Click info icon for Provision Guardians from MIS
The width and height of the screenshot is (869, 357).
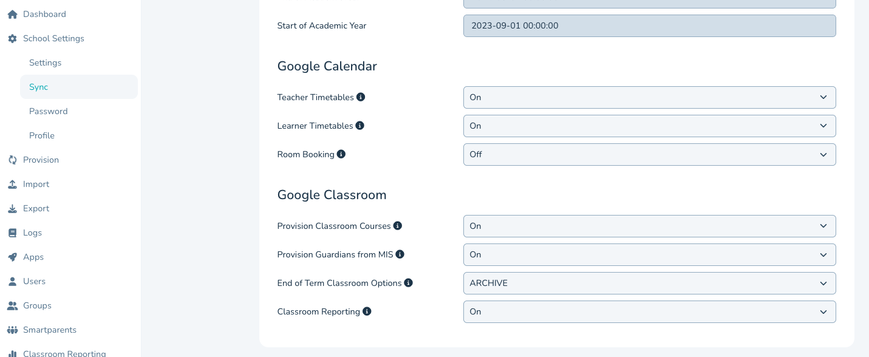(400, 254)
